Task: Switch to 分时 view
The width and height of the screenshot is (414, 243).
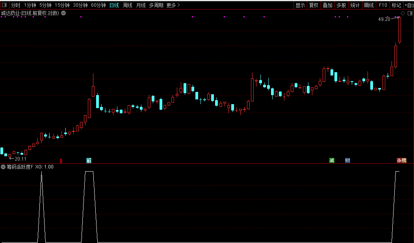Action: click(16, 5)
